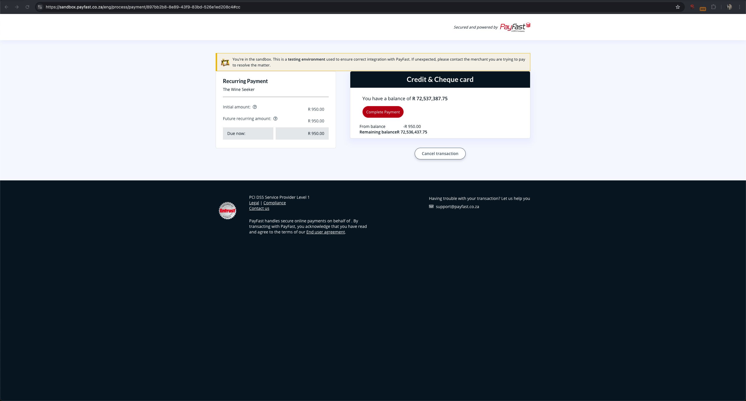746x401 pixels.
Task: Open Chrome three-dot menu
Action: tap(740, 7)
